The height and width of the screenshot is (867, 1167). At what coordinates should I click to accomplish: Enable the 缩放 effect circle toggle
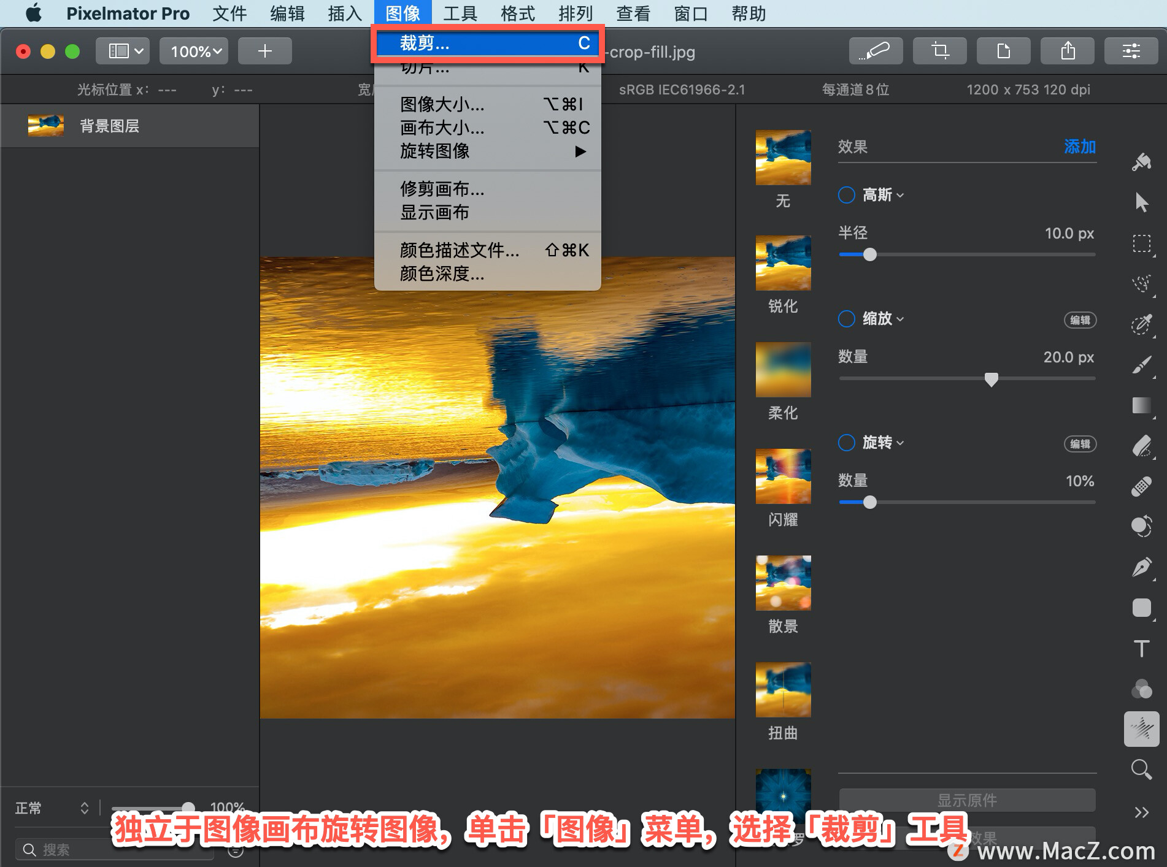click(x=846, y=319)
